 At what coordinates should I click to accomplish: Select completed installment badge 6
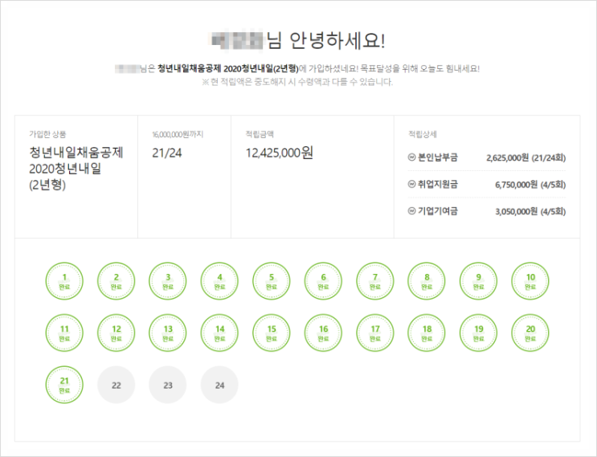coord(323,281)
